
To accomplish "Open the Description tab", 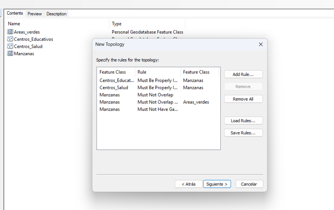I will click(56, 14).
